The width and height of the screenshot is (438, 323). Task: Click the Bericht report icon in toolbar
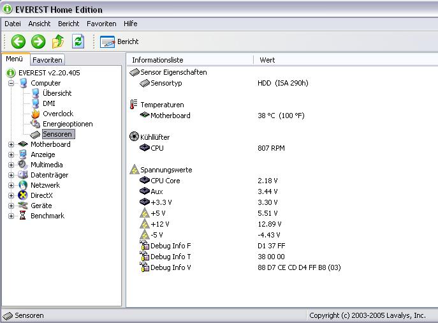[107, 41]
